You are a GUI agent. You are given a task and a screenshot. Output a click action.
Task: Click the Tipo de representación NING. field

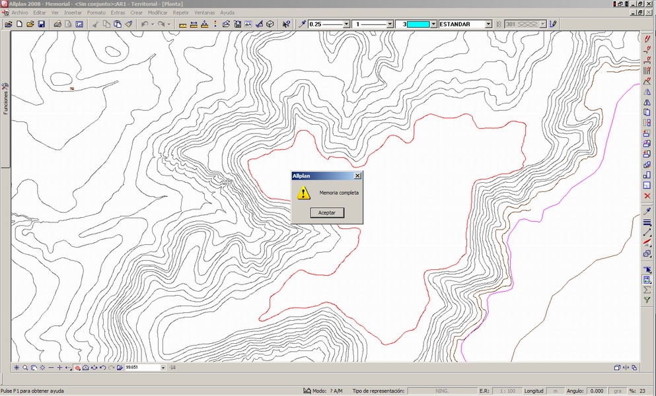click(x=442, y=391)
